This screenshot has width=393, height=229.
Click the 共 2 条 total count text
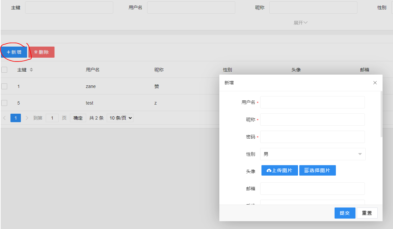[97, 118]
